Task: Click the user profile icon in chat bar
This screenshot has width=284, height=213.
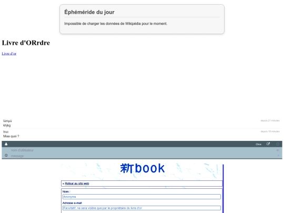Action: coord(6,144)
